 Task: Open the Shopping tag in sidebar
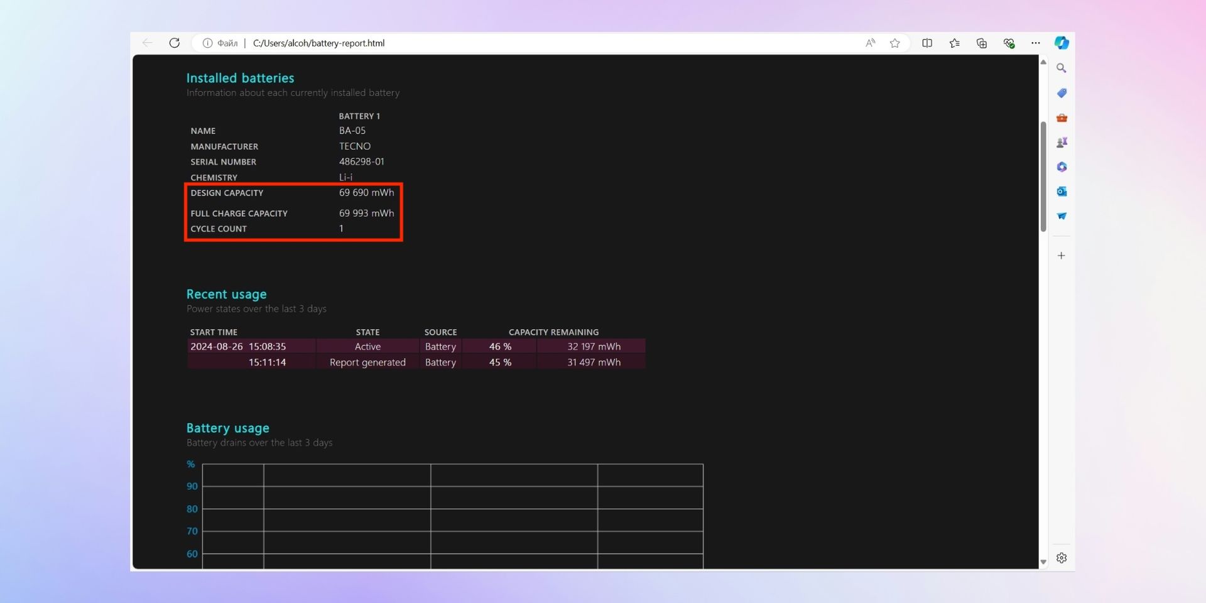(1062, 93)
